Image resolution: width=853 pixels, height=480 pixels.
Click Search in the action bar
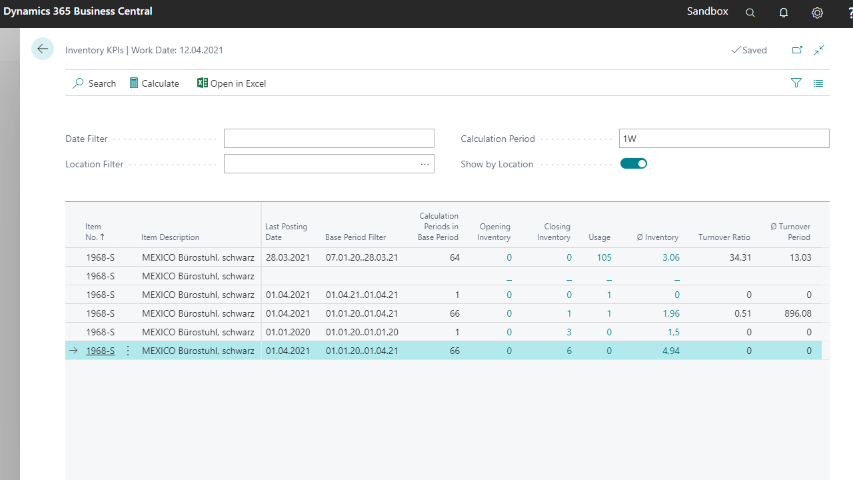94,83
